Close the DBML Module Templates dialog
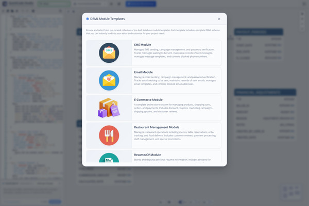Image resolution: width=309 pixels, height=206 pixels. click(x=219, y=19)
